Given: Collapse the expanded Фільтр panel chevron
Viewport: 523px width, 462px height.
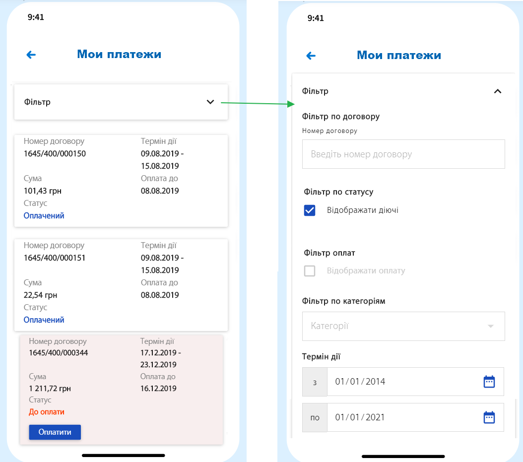Looking at the screenshot, I should tap(498, 91).
